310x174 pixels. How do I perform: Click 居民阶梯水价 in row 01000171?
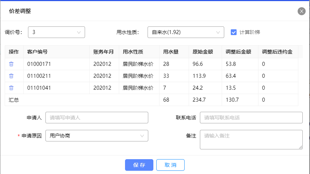(138, 64)
